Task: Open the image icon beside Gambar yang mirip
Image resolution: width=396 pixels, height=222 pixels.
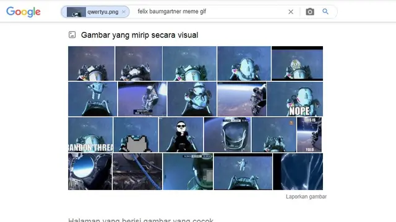Action: (72, 35)
